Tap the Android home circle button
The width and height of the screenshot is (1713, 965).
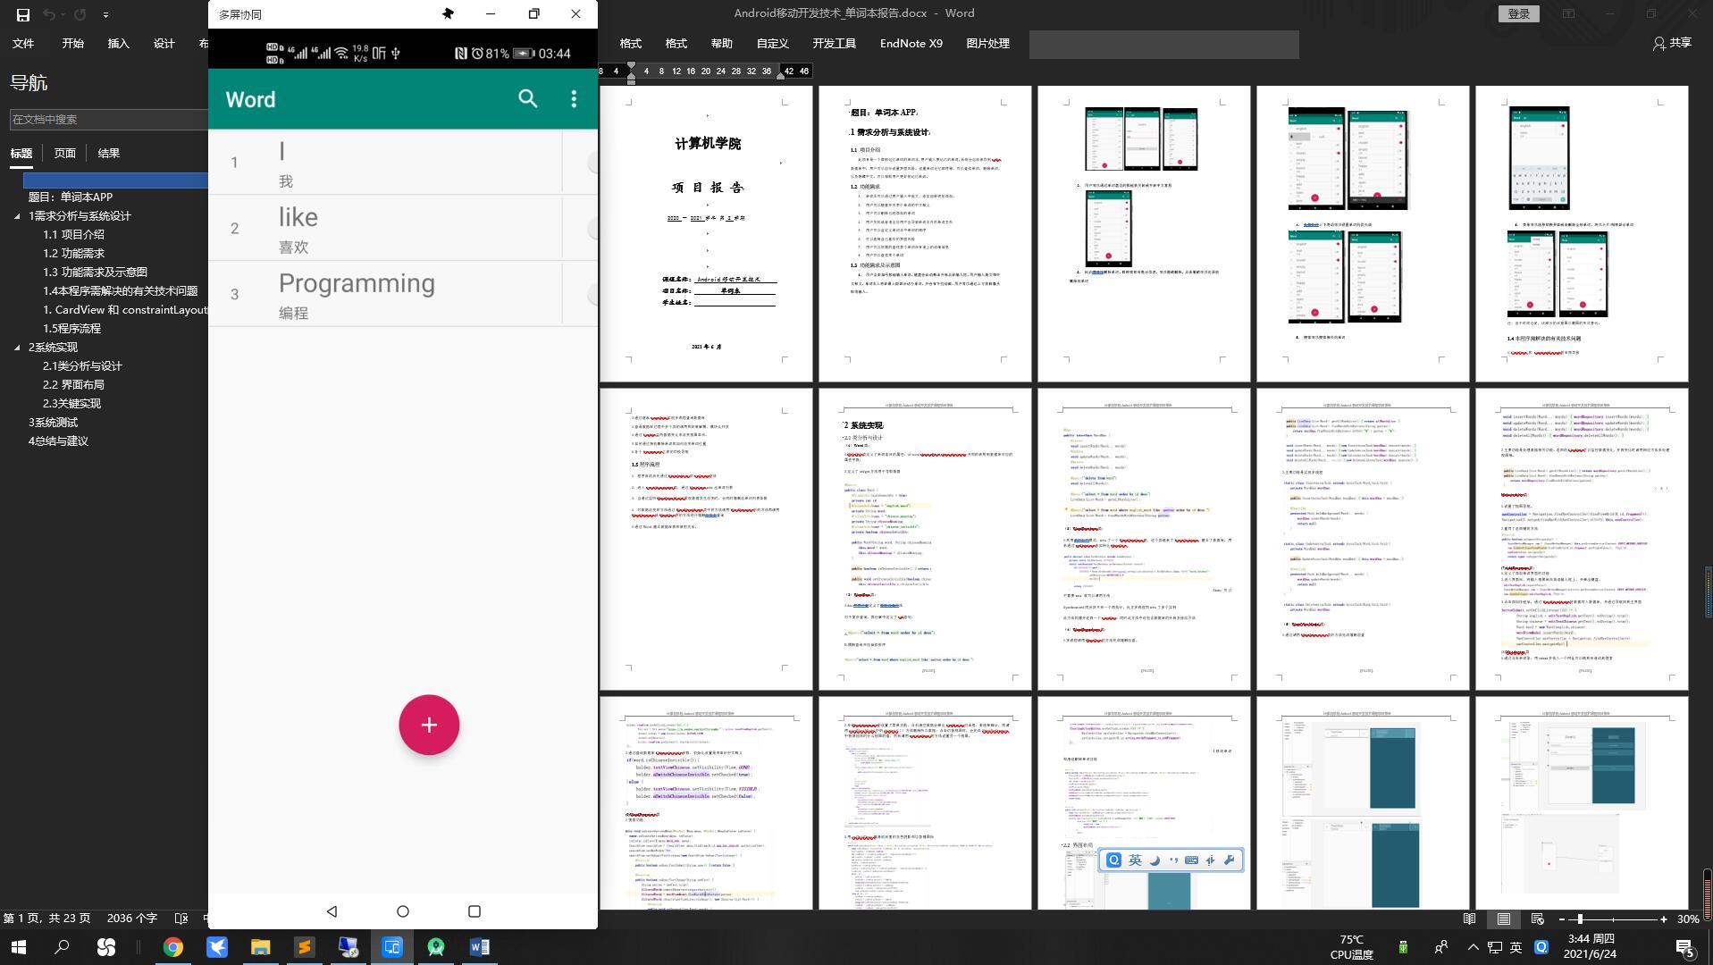pos(403,911)
